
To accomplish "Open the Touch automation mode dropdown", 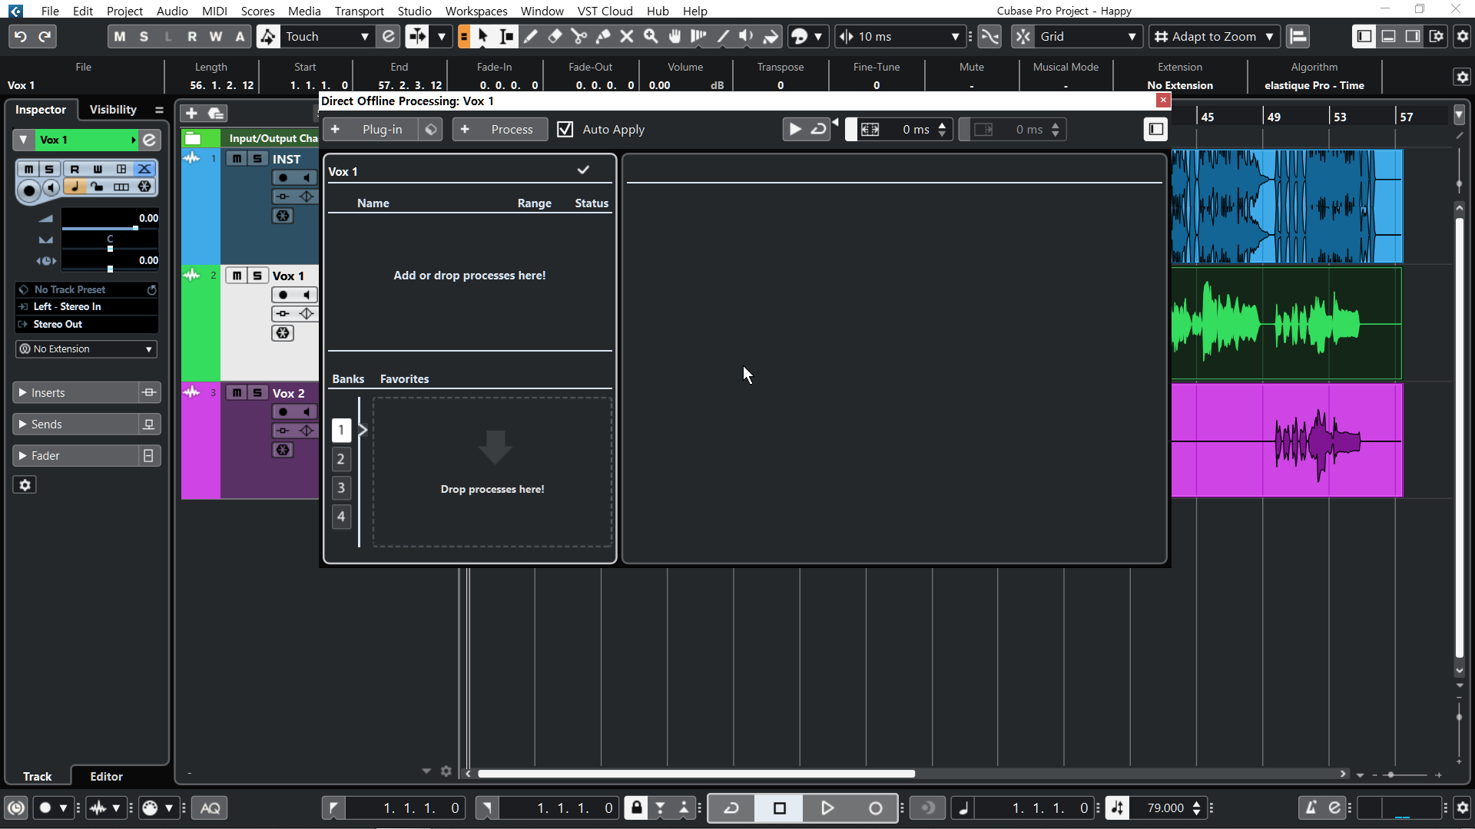I will pyautogui.click(x=326, y=36).
